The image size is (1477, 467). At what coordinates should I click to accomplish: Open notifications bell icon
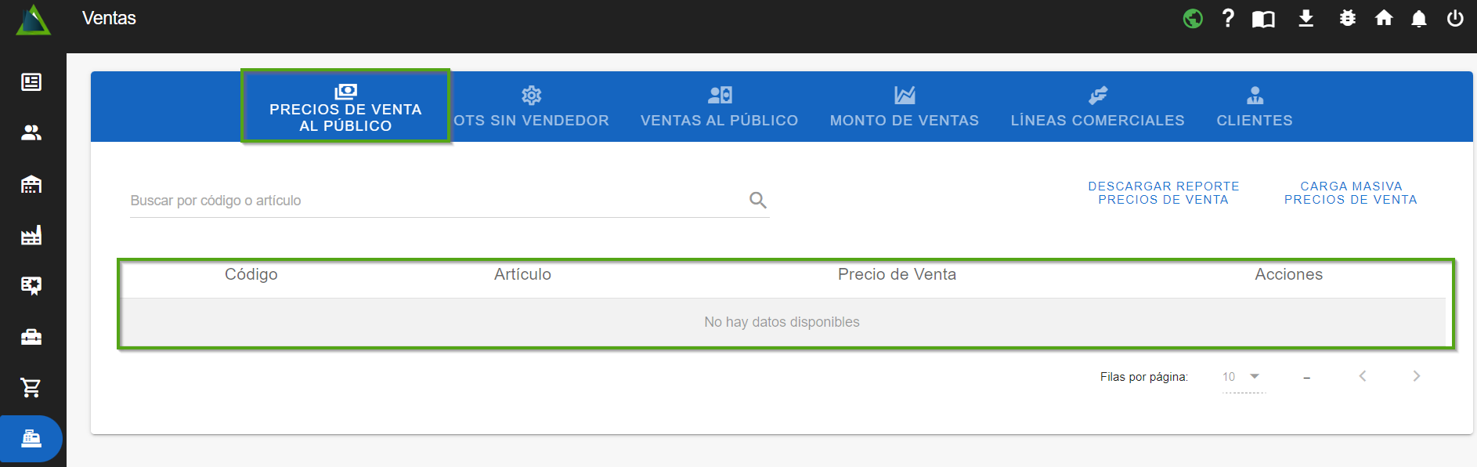[x=1418, y=19]
